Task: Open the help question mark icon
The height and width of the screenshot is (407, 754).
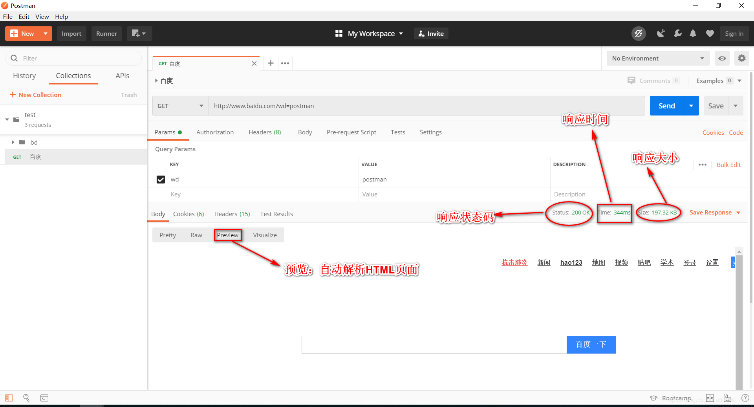Action: (x=745, y=398)
